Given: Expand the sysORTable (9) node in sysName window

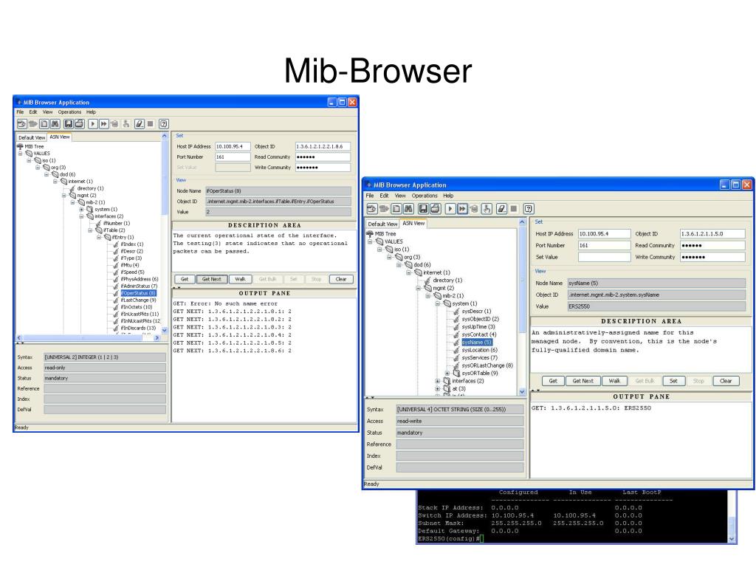Looking at the screenshot, I should coord(447,373).
